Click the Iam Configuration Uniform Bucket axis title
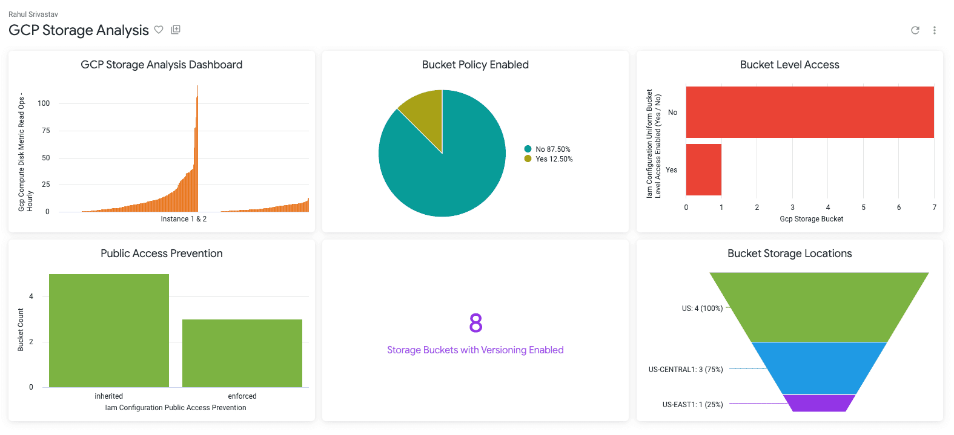954x435 pixels. (654, 144)
